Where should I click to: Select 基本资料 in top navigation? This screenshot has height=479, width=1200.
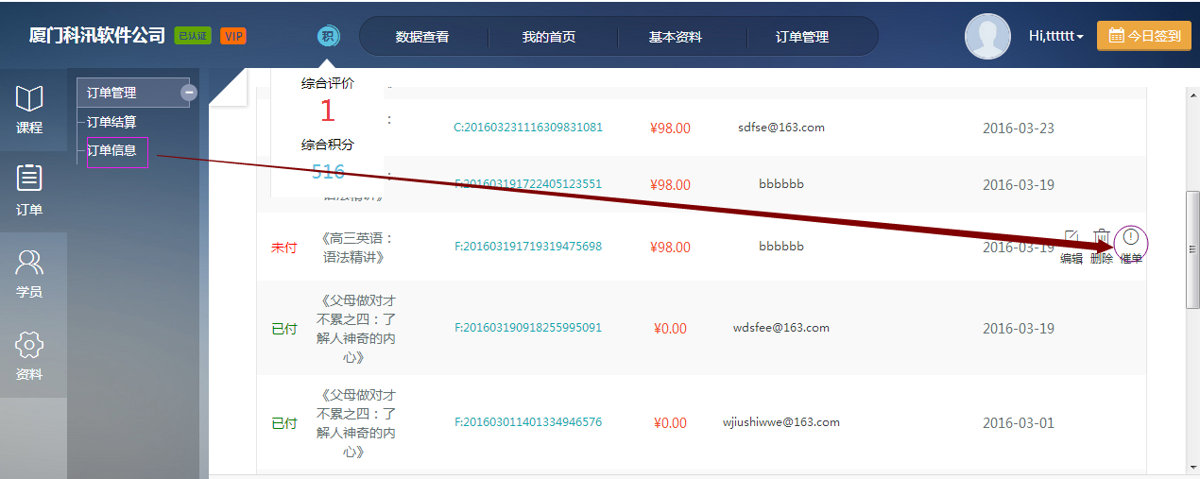[x=676, y=37]
